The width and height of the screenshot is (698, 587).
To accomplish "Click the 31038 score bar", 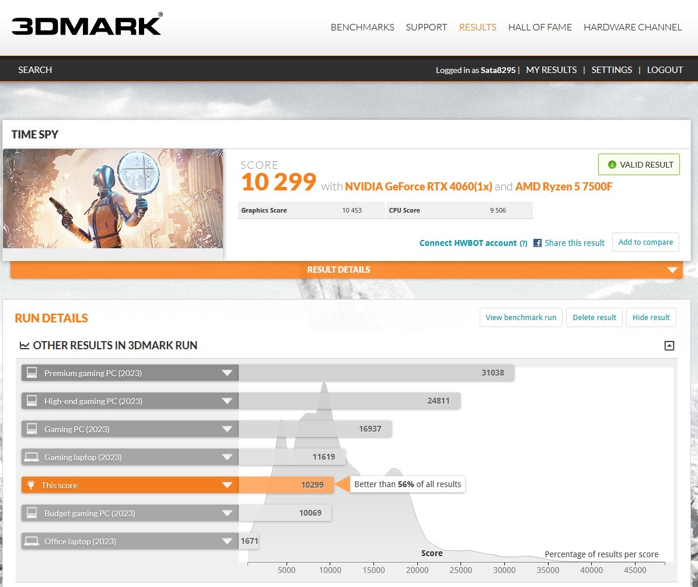I will [x=376, y=373].
